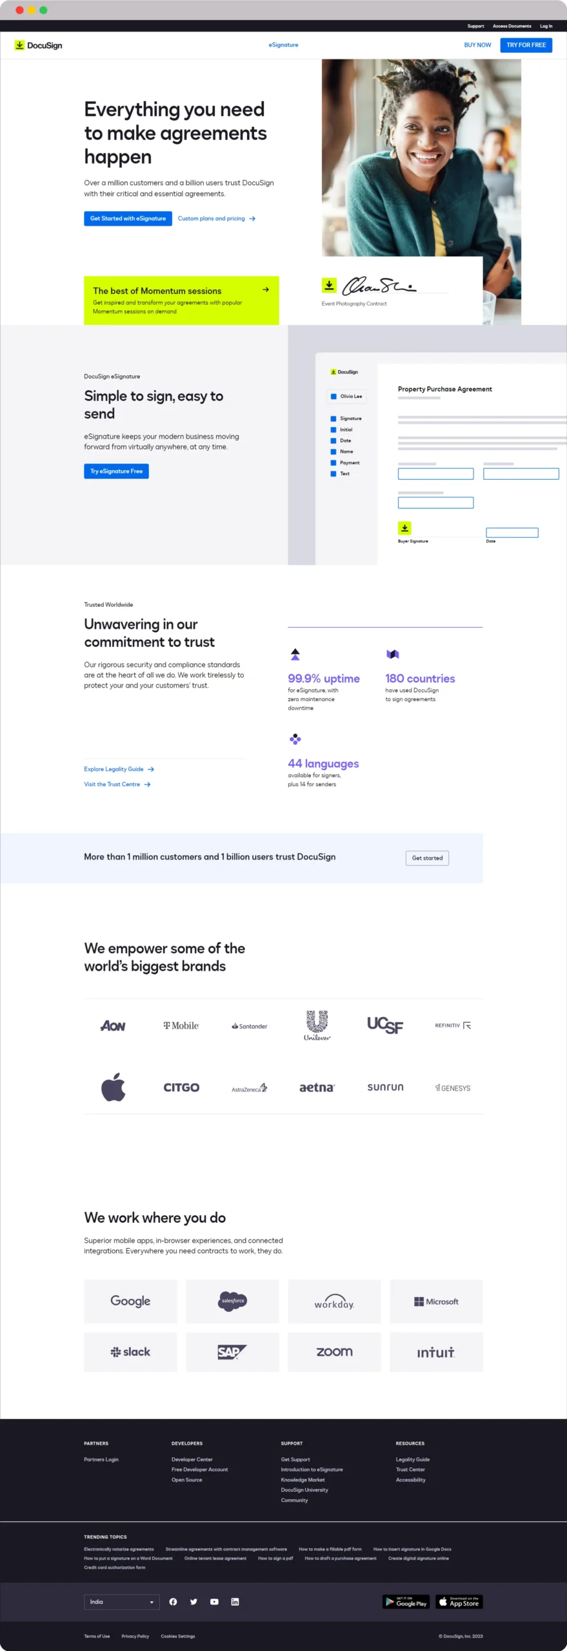This screenshot has width=567, height=1651.
Task: Click the arrow on the Momentum sessions banner
Action: tap(266, 290)
